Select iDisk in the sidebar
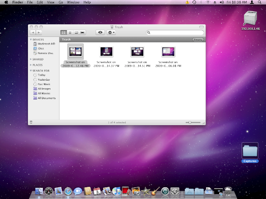The width and height of the screenshot is (266, 199). tap(39, 49)
